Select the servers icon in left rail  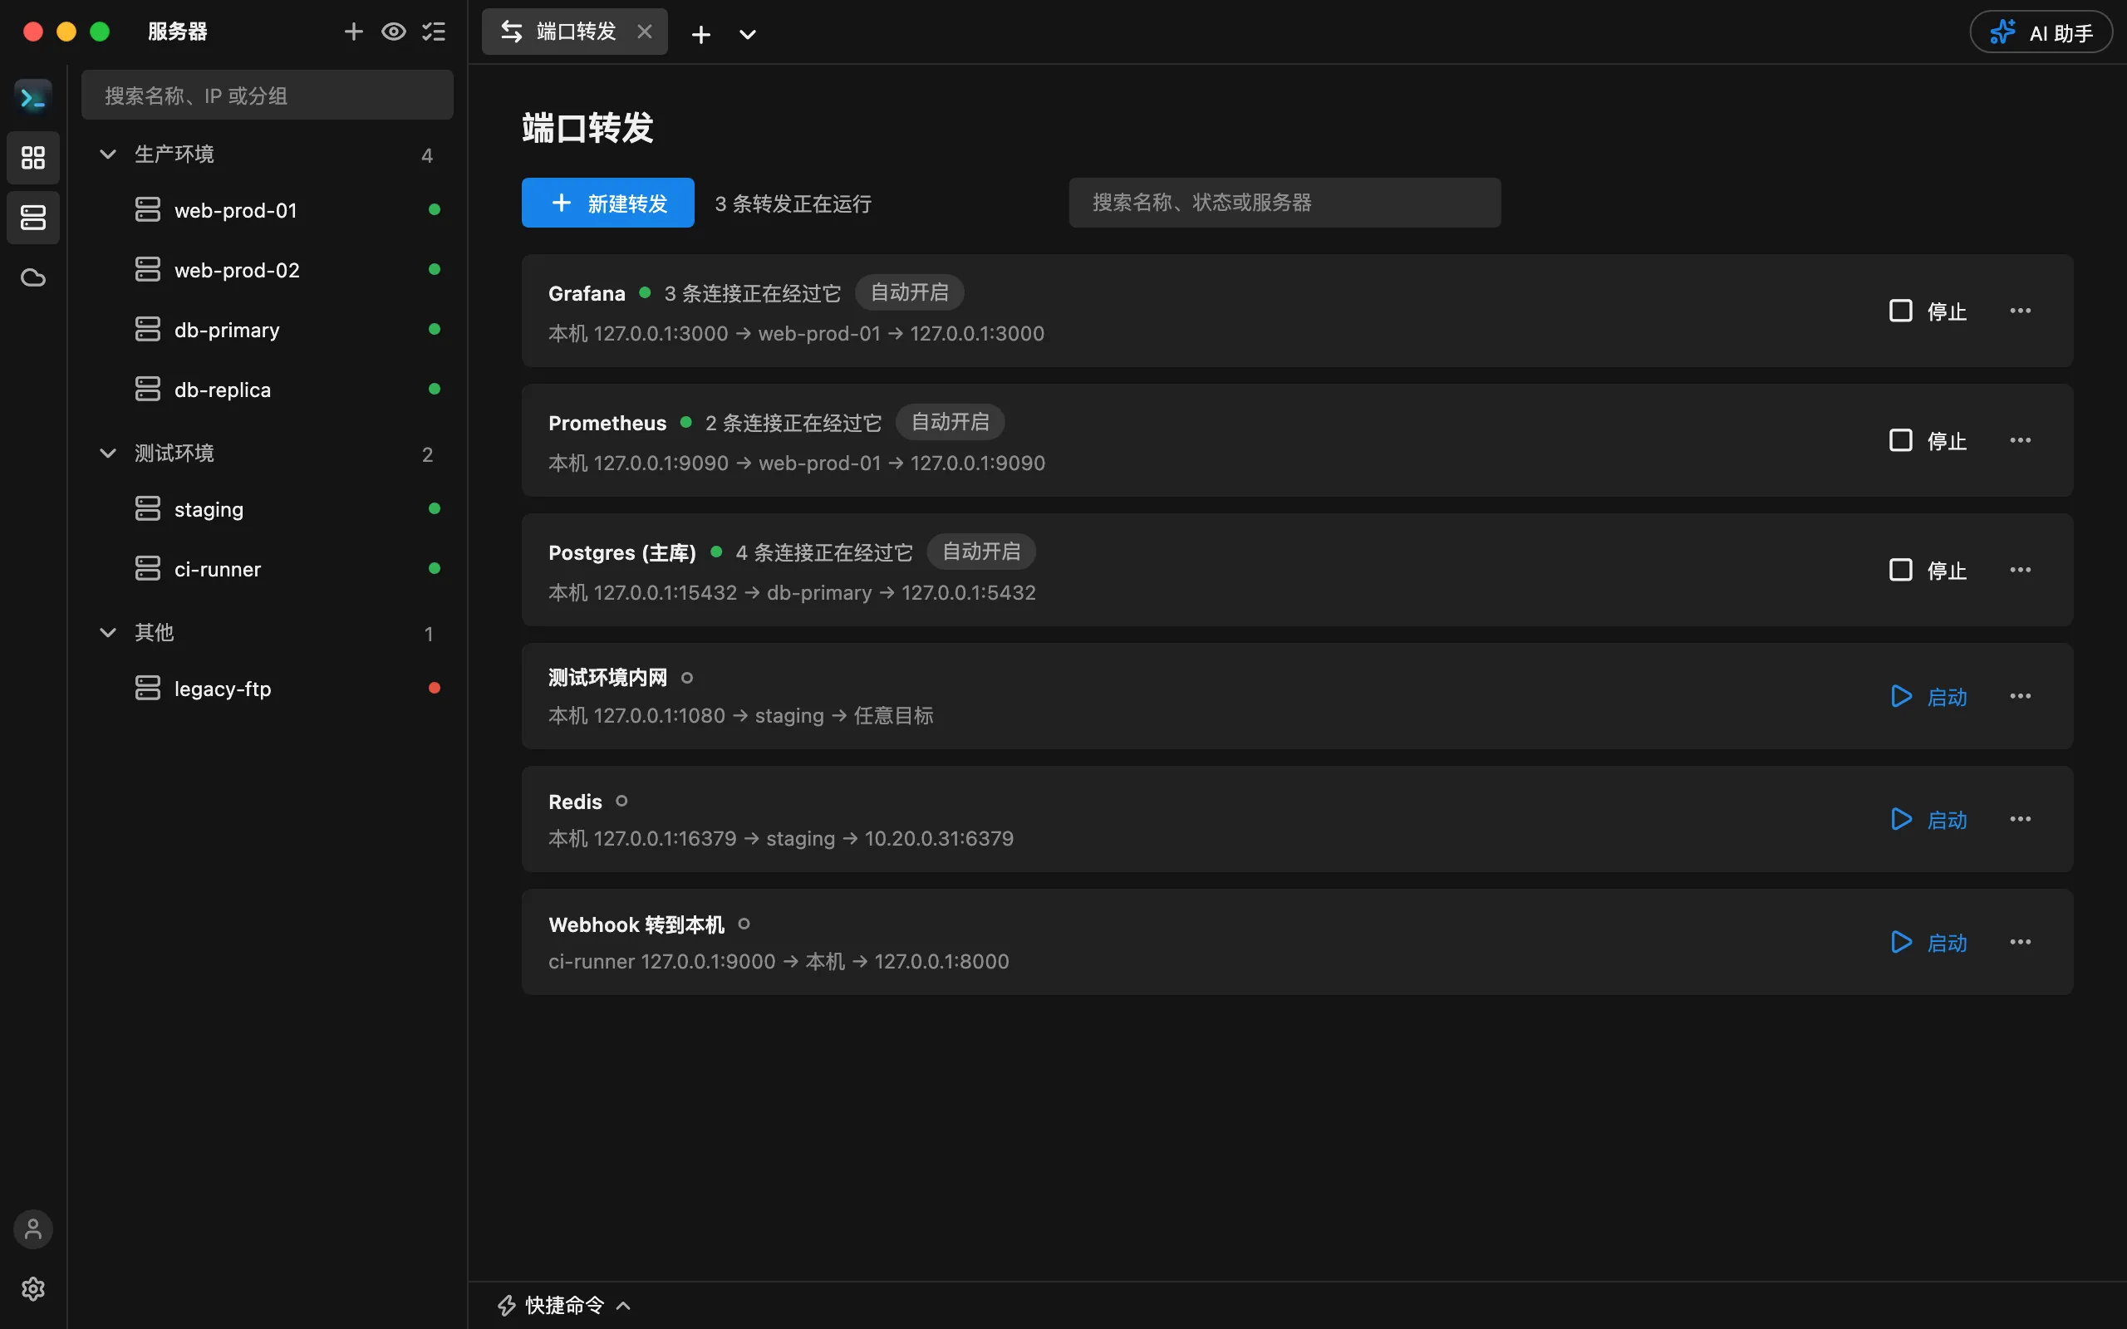(33, 217)
